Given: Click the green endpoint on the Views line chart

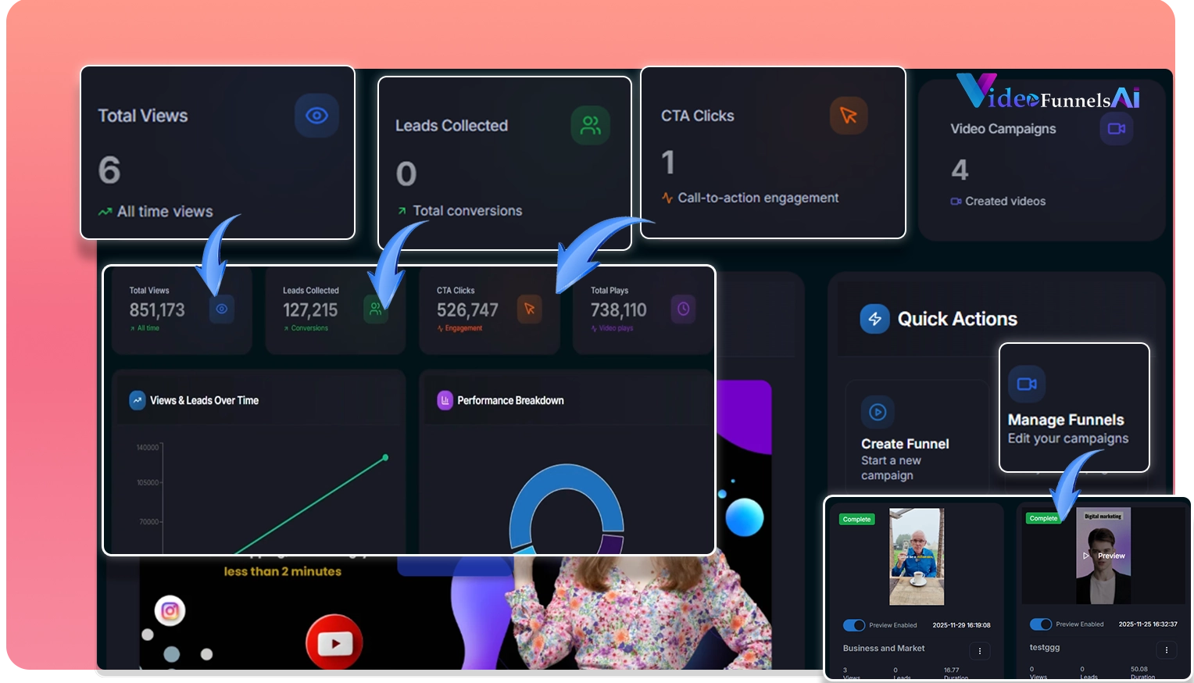Looking at the screenshot, I should [x=385, y=458].
